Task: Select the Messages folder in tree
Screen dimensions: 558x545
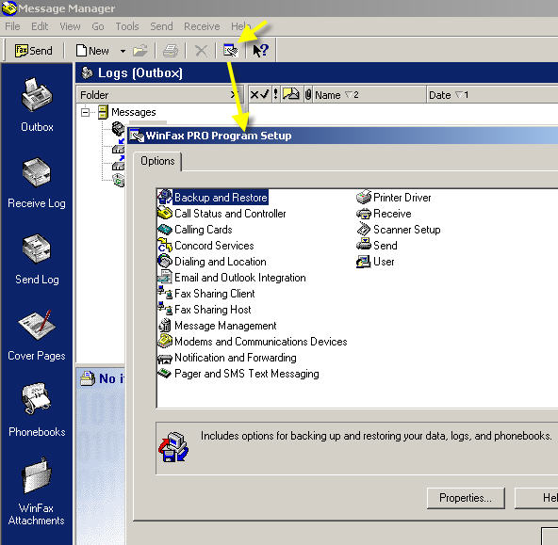Action: click(x=134, y=112)
